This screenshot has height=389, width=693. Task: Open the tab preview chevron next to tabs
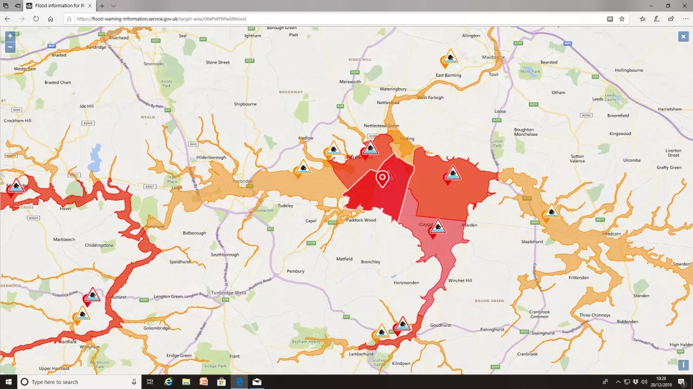(x=113, y=6)
